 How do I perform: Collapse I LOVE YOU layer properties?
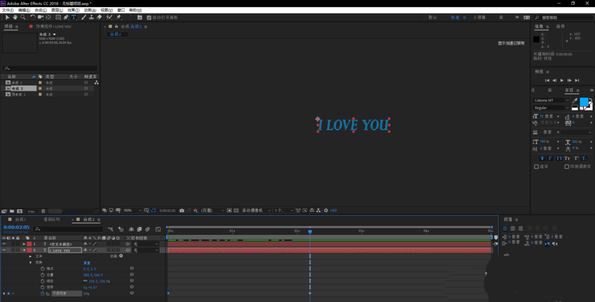(x=24, y=250)
